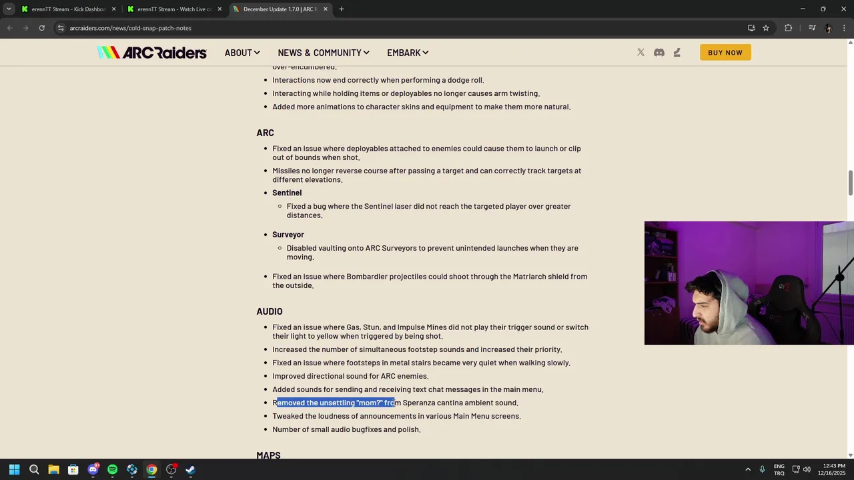Open Discord from the taskbar

(x=93, y=469)
